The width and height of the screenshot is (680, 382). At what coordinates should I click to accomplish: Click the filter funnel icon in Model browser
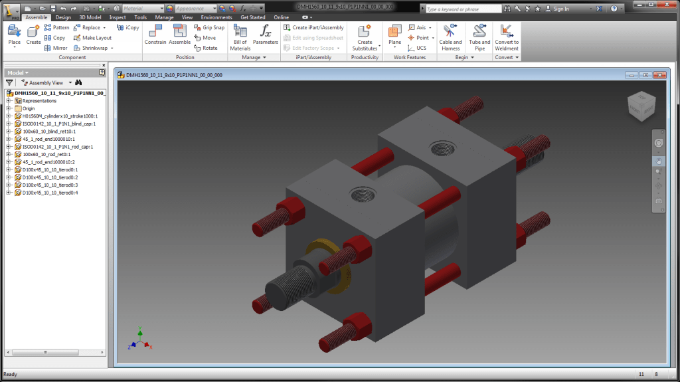click(x=9, y=82)
